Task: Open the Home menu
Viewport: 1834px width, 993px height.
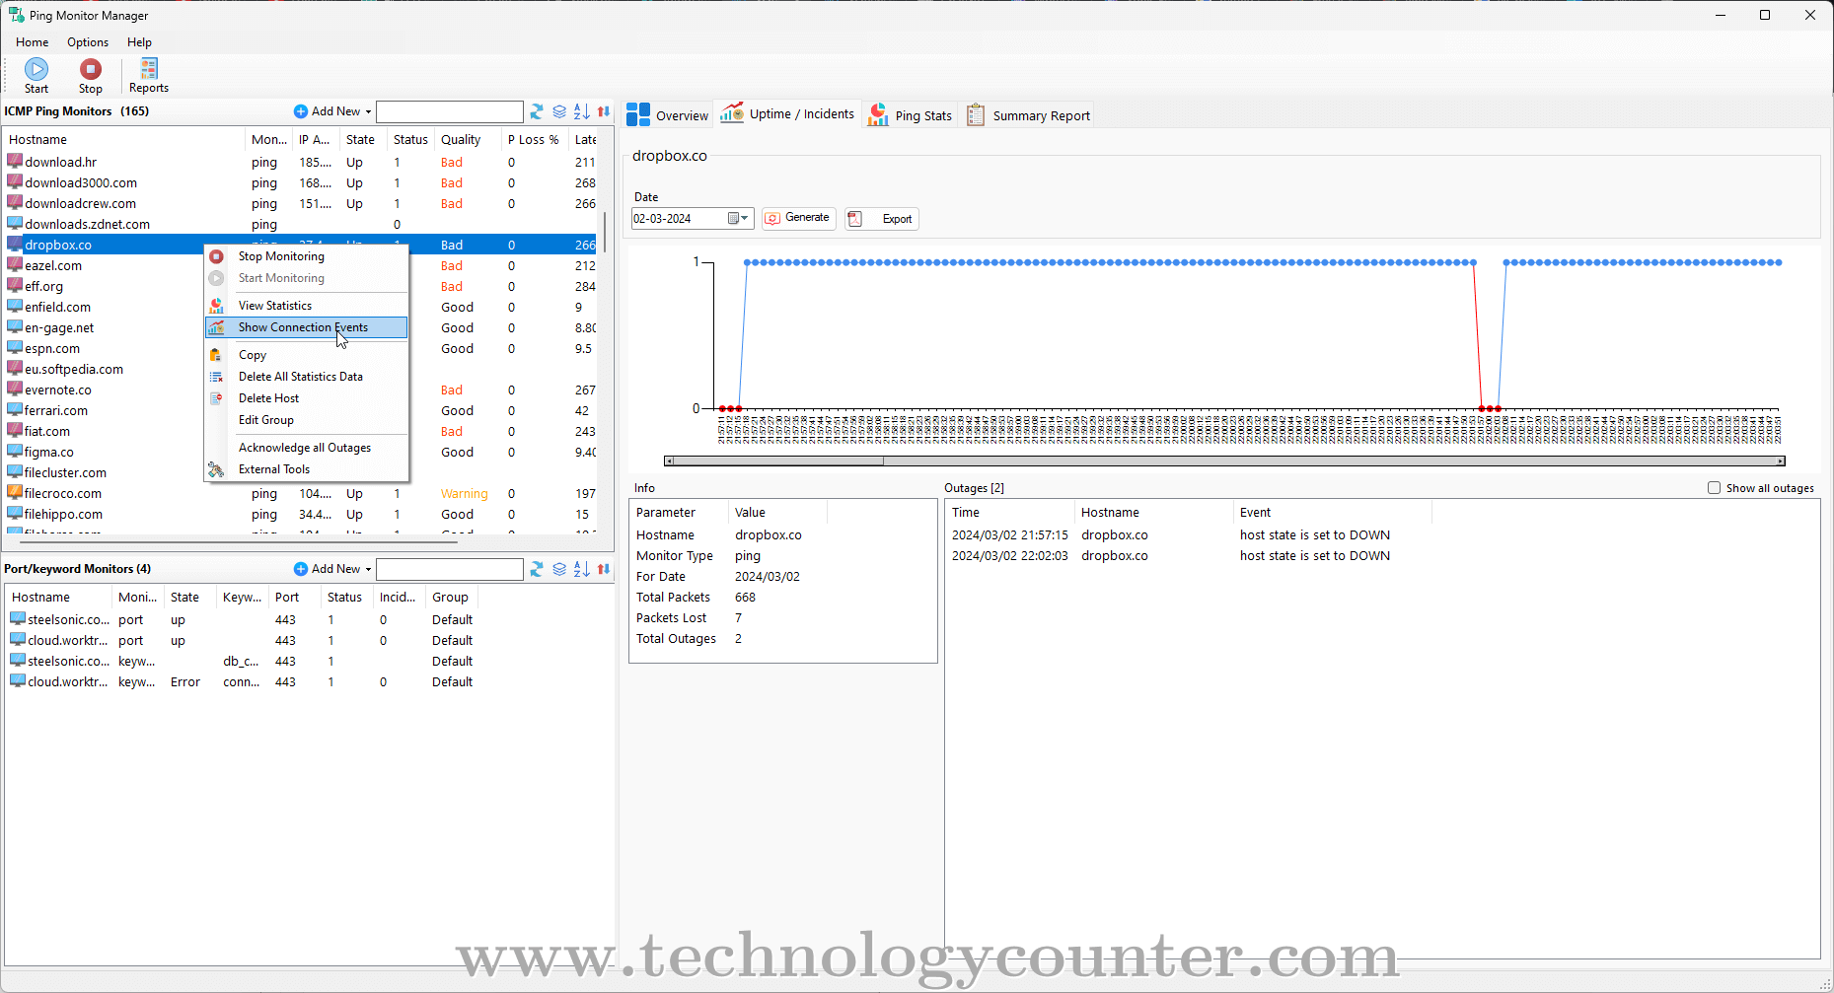Action: click(33, 42)
